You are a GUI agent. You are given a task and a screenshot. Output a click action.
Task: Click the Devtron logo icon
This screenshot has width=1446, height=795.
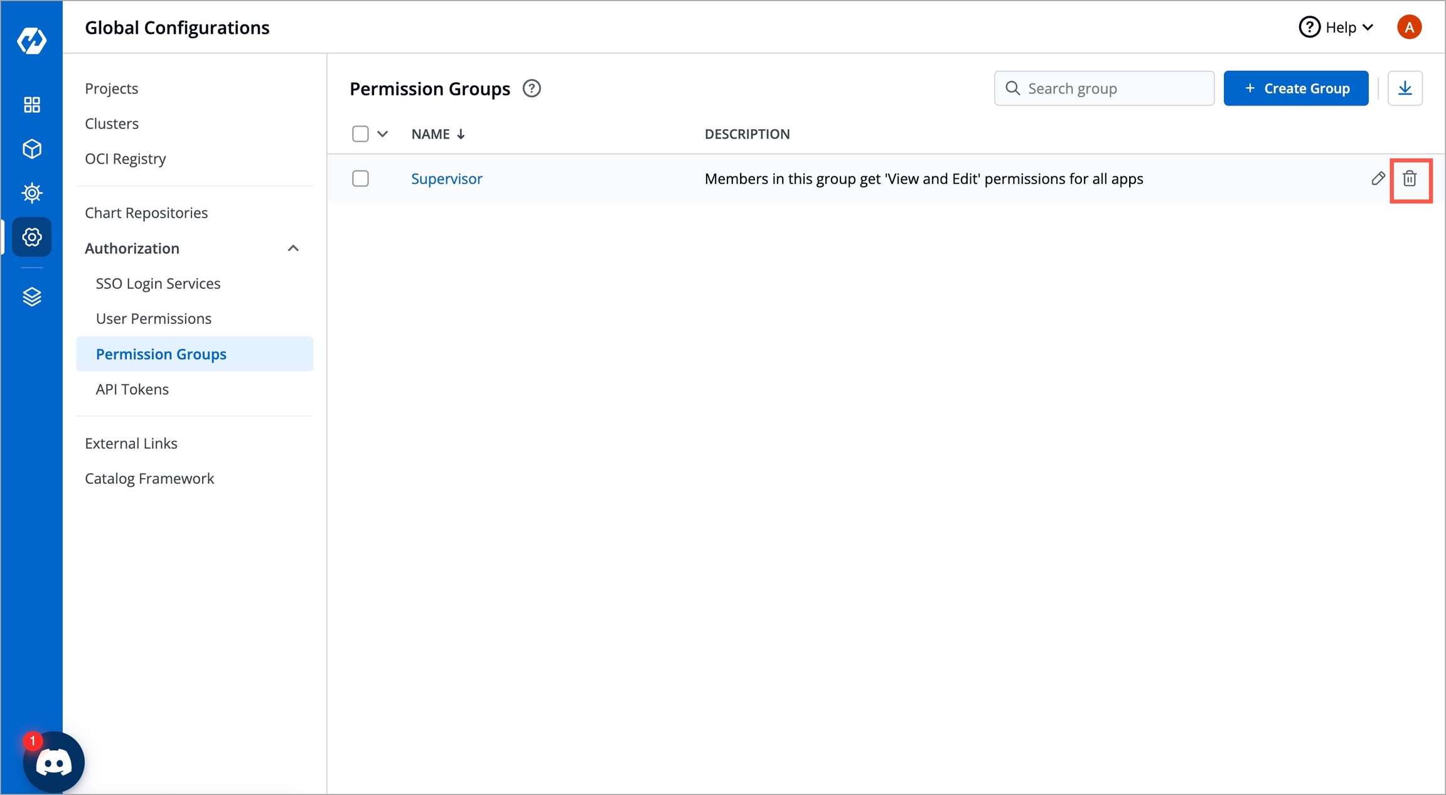pyautogui.click(x=31, y=41)
